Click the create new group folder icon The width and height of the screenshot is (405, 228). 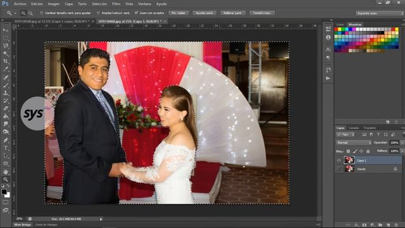[380, 225]
